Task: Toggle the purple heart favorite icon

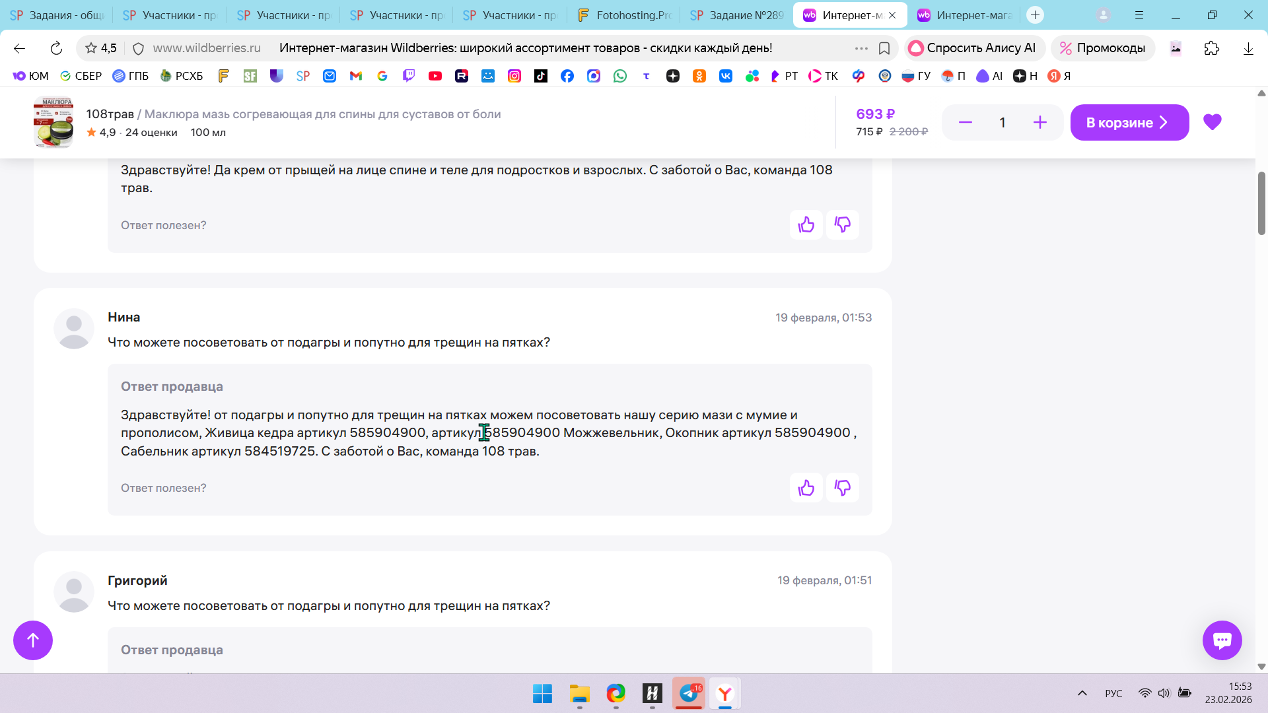Action: click(x=1212, y=122)
